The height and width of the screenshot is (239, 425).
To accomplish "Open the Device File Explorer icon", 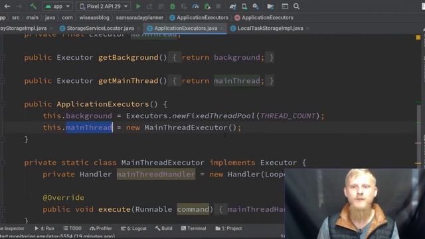I will tap(270, 6).
